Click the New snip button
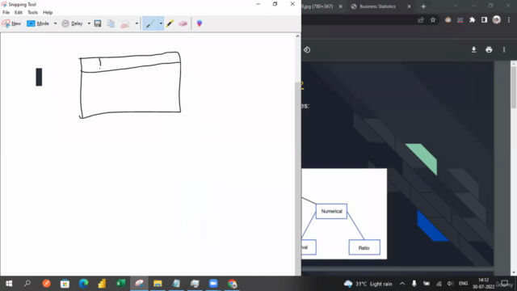 pyautogui.click(x=11, y=23)
